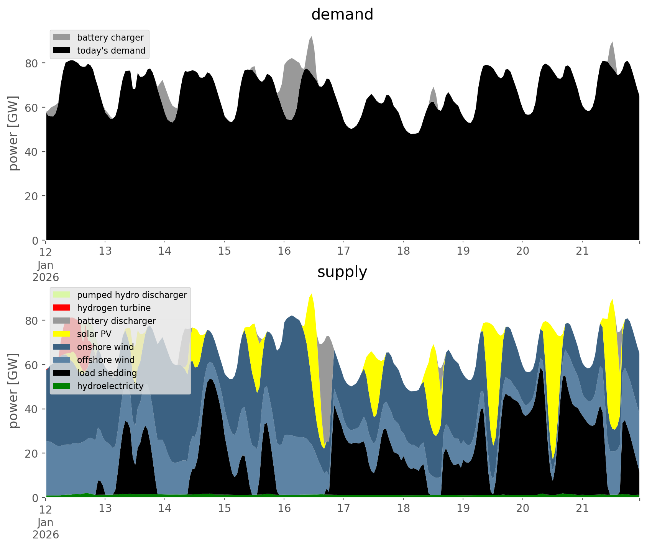Click the "solar PV" legend text
The height and width of the screenshot is (548, 647).
[x=94, y=334]
